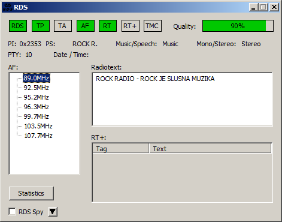This screenshot has height=222, width=282.
Task: Click inside the Radiotext box
Action: 182,100
